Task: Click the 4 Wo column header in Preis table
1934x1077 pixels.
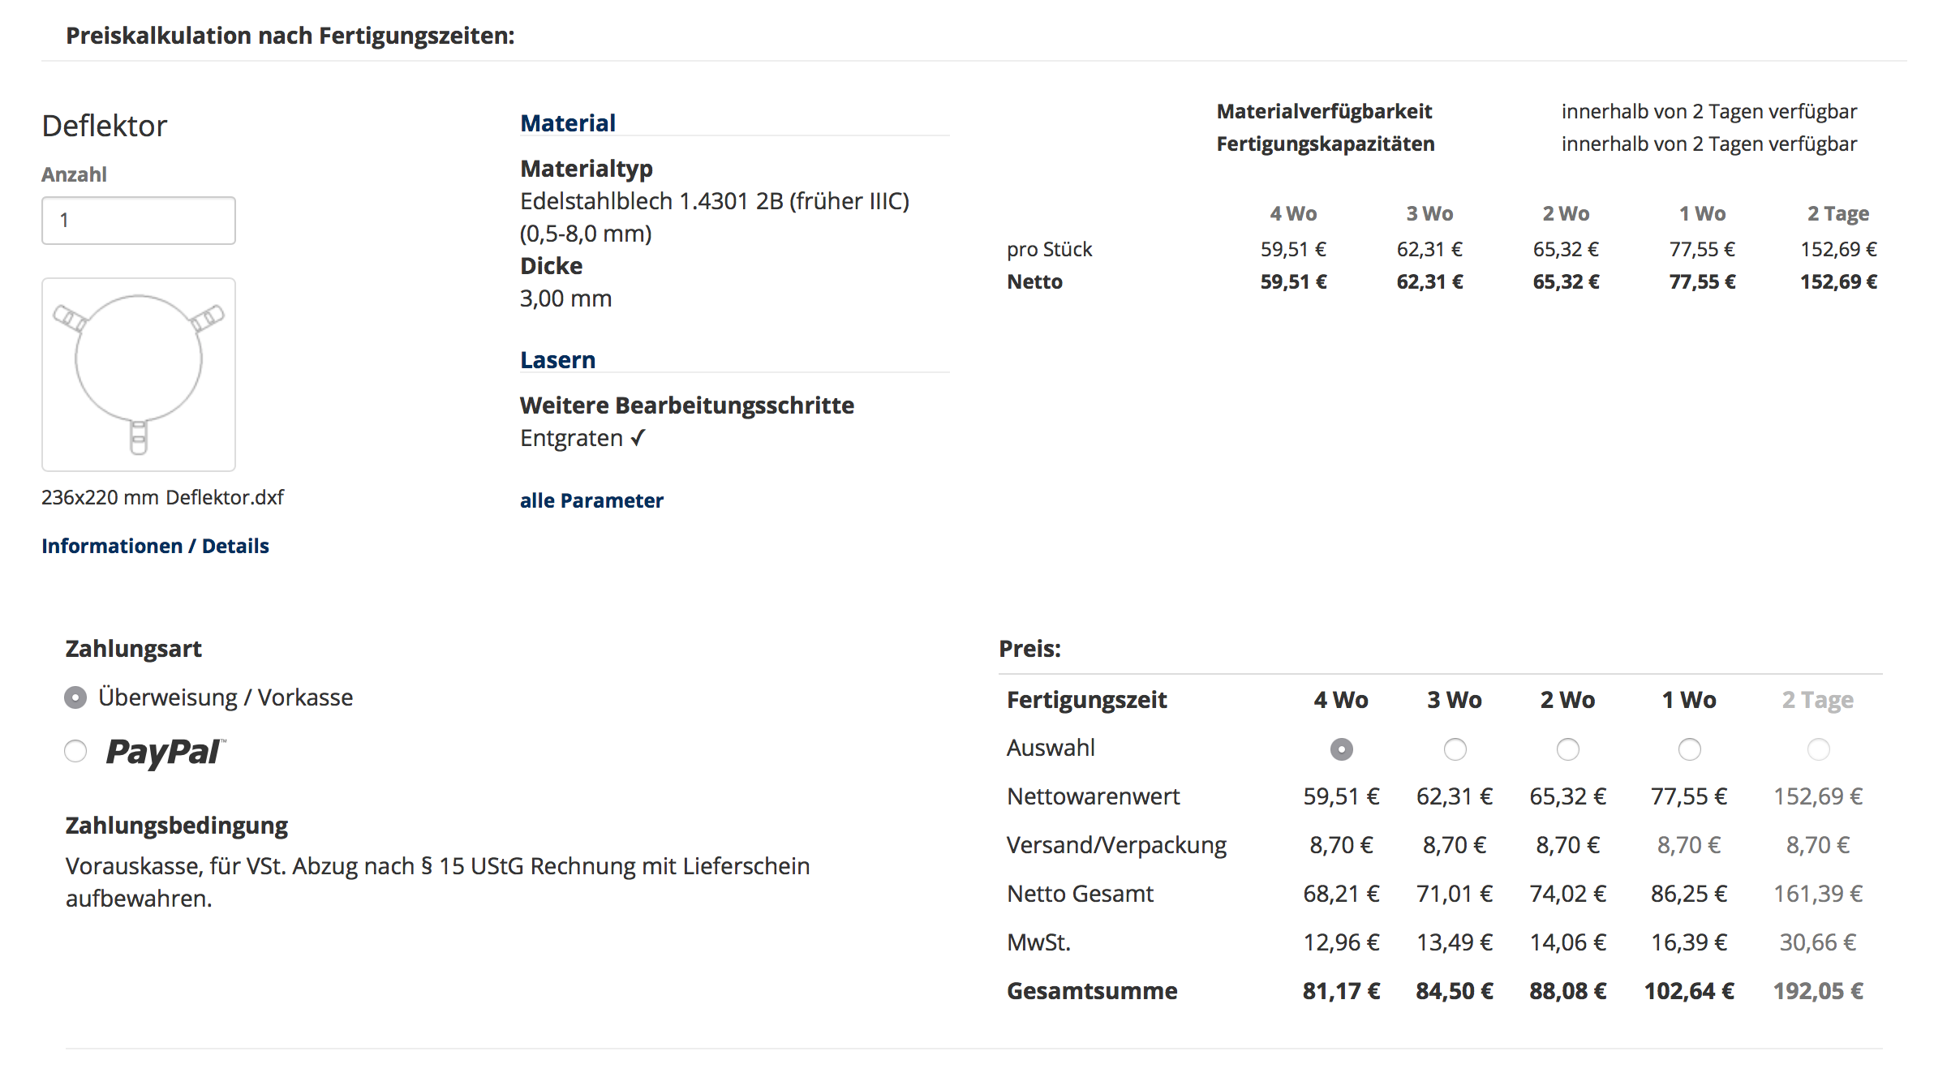Action: [1341, 700]
